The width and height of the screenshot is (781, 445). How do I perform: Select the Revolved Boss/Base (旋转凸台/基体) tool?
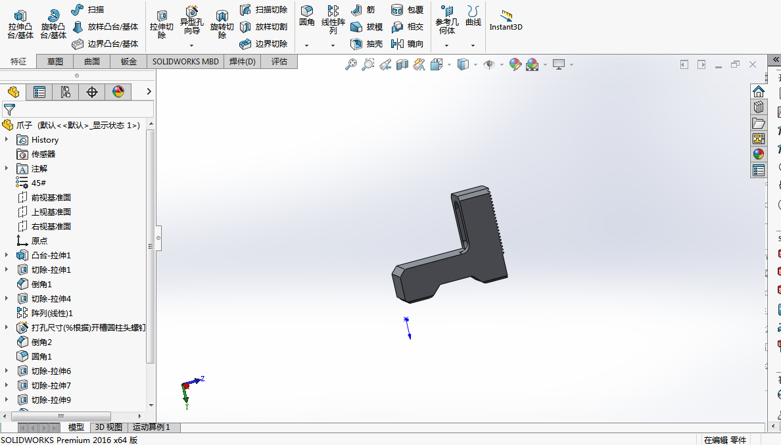pos(53,24)
